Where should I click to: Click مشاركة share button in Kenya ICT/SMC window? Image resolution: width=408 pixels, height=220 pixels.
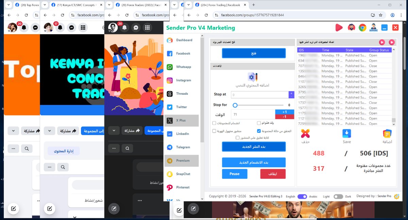(68, 131)
